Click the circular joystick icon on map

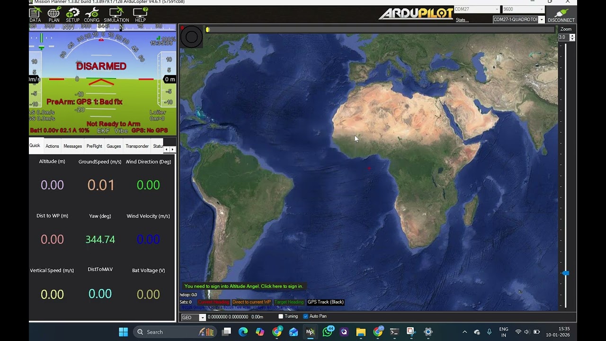tap(192, 36)
